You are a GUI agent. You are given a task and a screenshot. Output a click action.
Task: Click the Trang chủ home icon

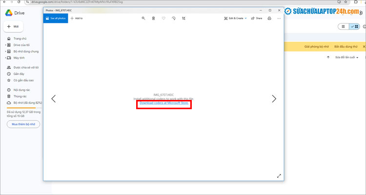pyautogui.click(x=9, y=39)
